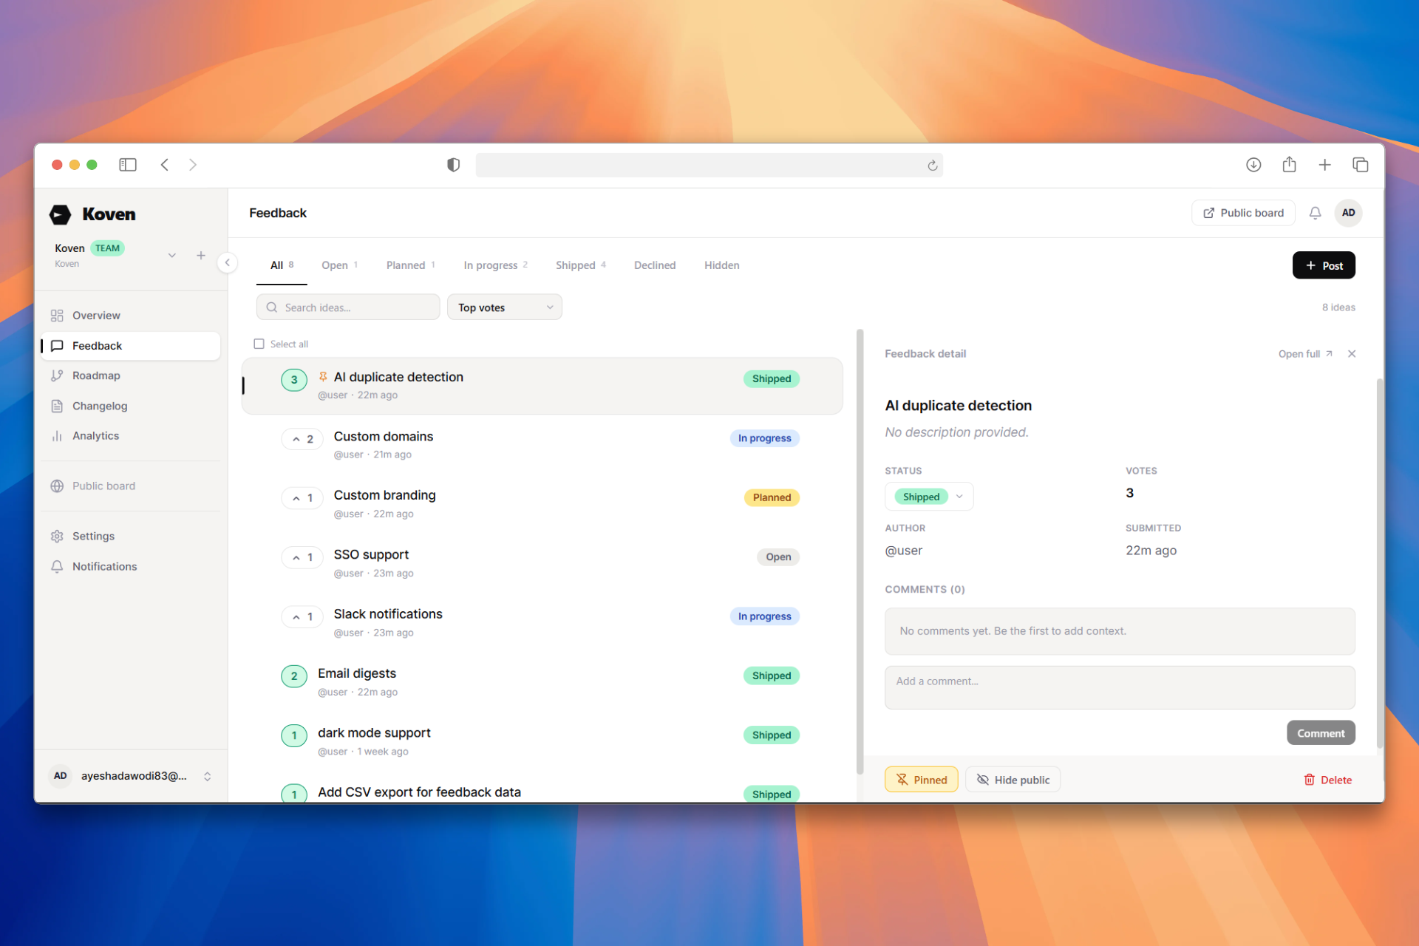Image resolution: width=1419 pixels, height=946 pixels.
Task: Close the Feedback detail panel
Action: tap(1352, 354)
